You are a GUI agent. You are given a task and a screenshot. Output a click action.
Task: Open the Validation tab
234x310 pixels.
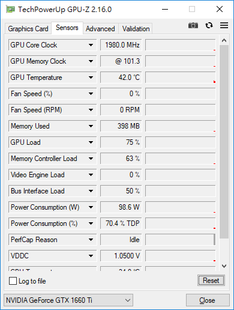pyautogui.click(x=136, y=29)
